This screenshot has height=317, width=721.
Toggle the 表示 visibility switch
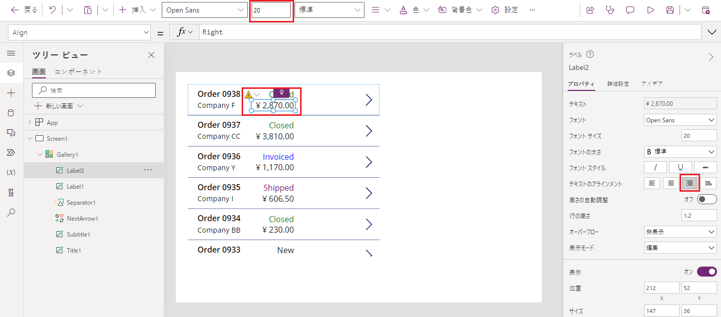tap(707, 272)
